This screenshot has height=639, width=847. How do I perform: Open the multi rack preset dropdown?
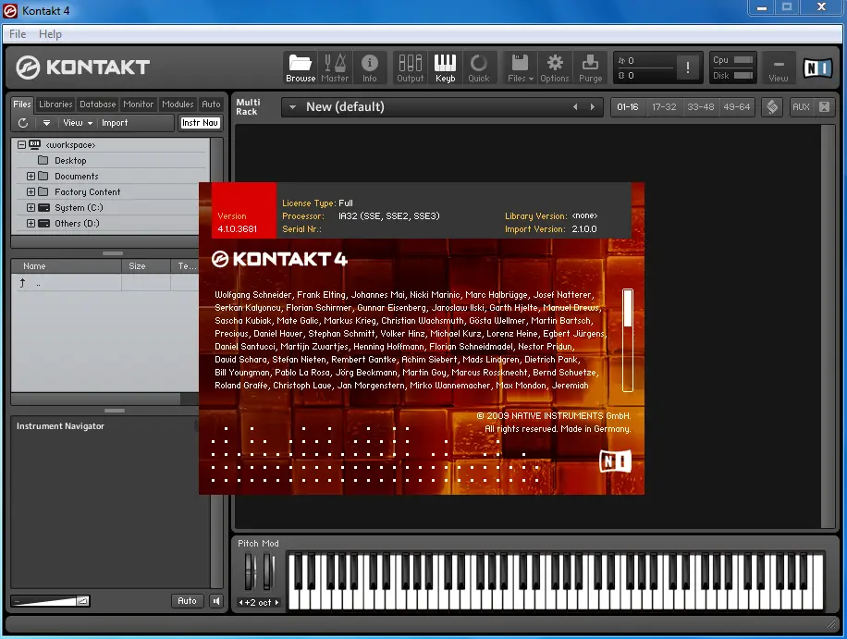[x=292, y=107]
